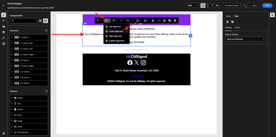This screenshot has height=137, width=276.
Task: Open the image insert dropdown in text toolbar
Action: [x=146, y=21]
